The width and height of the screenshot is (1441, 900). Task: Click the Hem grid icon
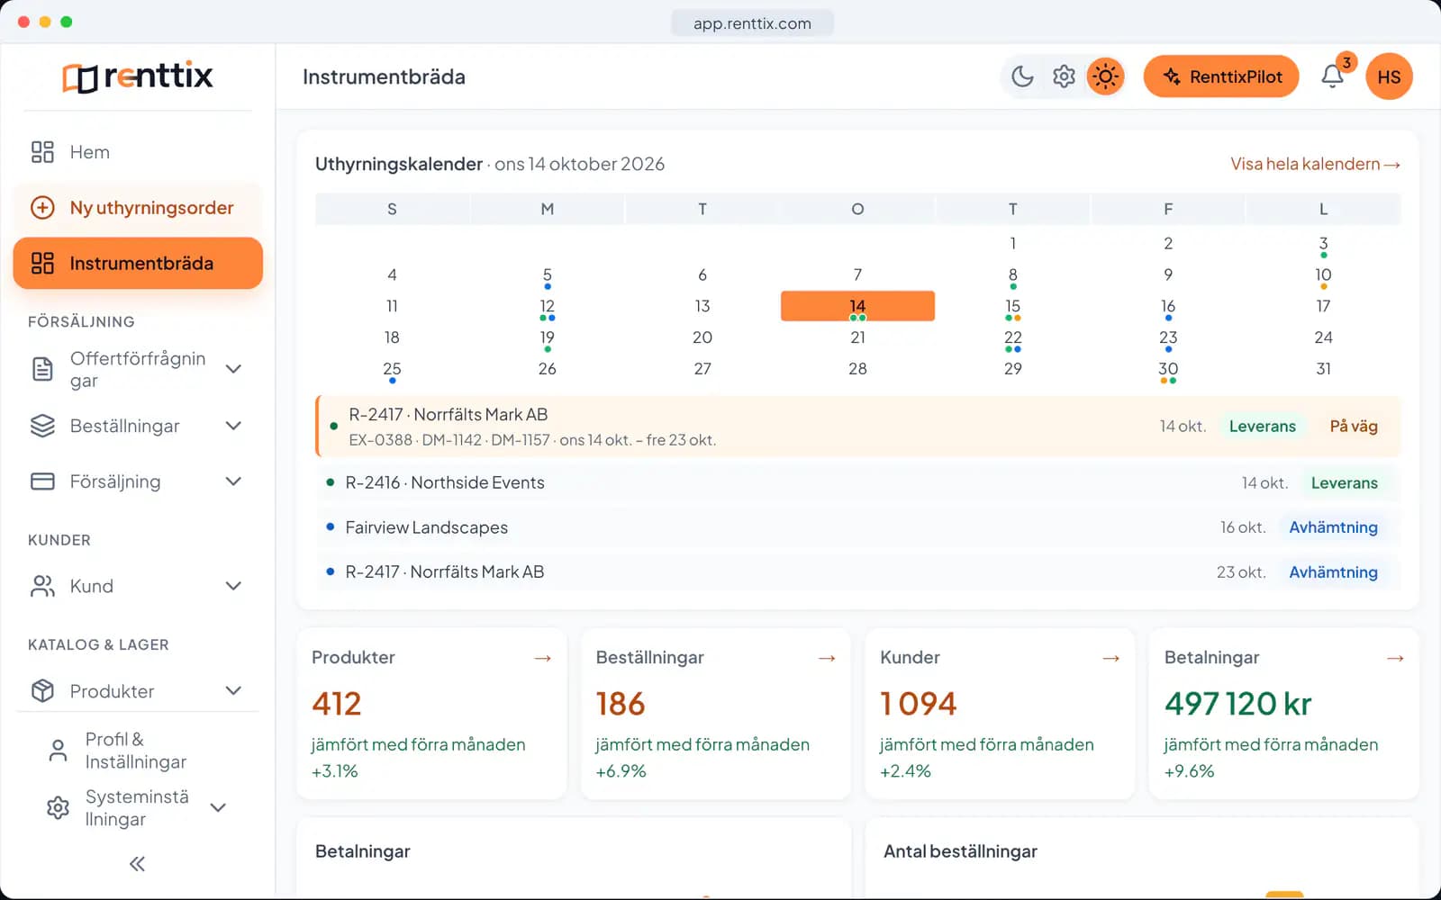[42, 152]
